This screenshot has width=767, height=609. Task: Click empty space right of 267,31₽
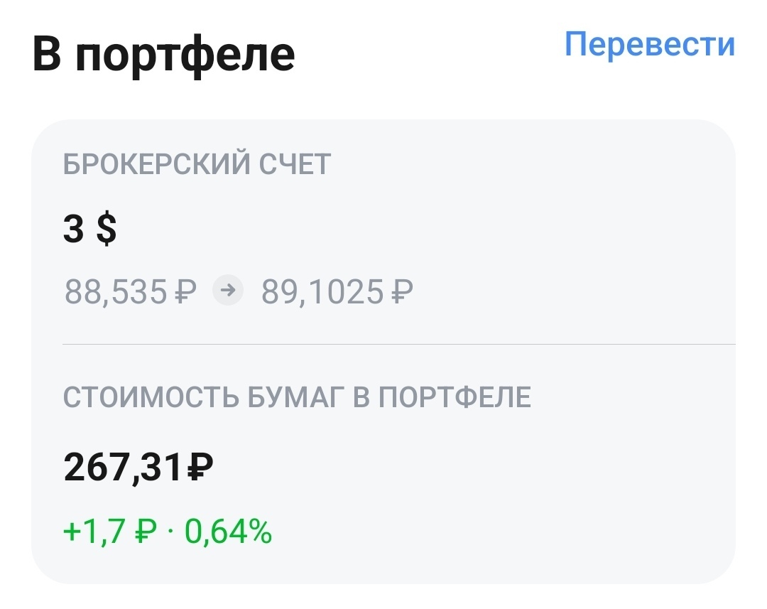coord(462,468)
